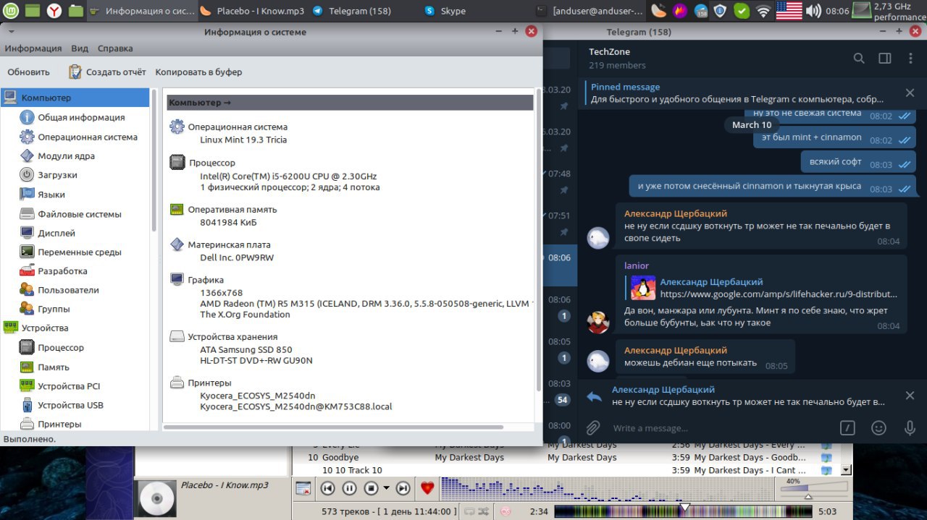Viewport: 927px width, 520px height.
Task: Click Обновить toolbar button
Action: click(28, 72)
